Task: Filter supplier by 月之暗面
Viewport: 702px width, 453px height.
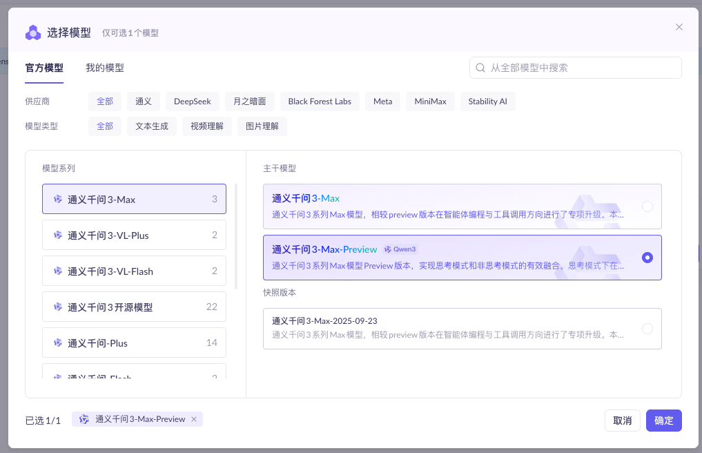Action: [249, 102]
